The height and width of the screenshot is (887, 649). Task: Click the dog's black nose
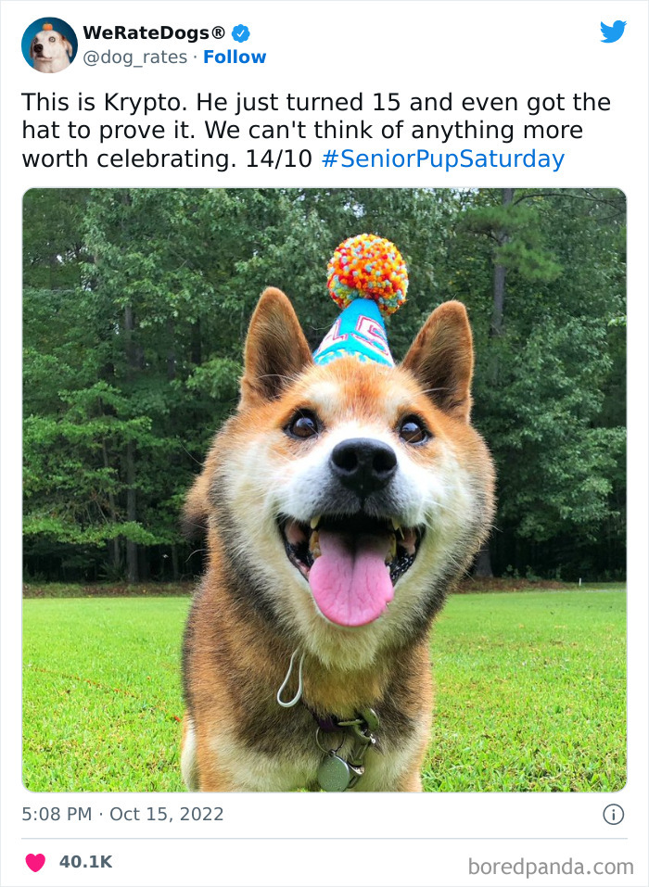[363, 465]
